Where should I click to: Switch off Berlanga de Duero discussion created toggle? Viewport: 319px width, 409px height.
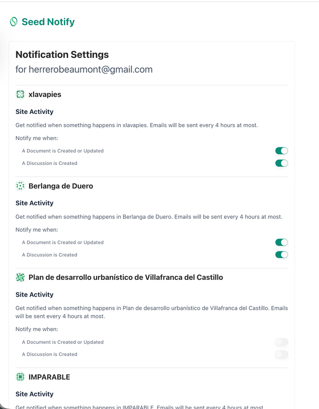click(281, 255)
